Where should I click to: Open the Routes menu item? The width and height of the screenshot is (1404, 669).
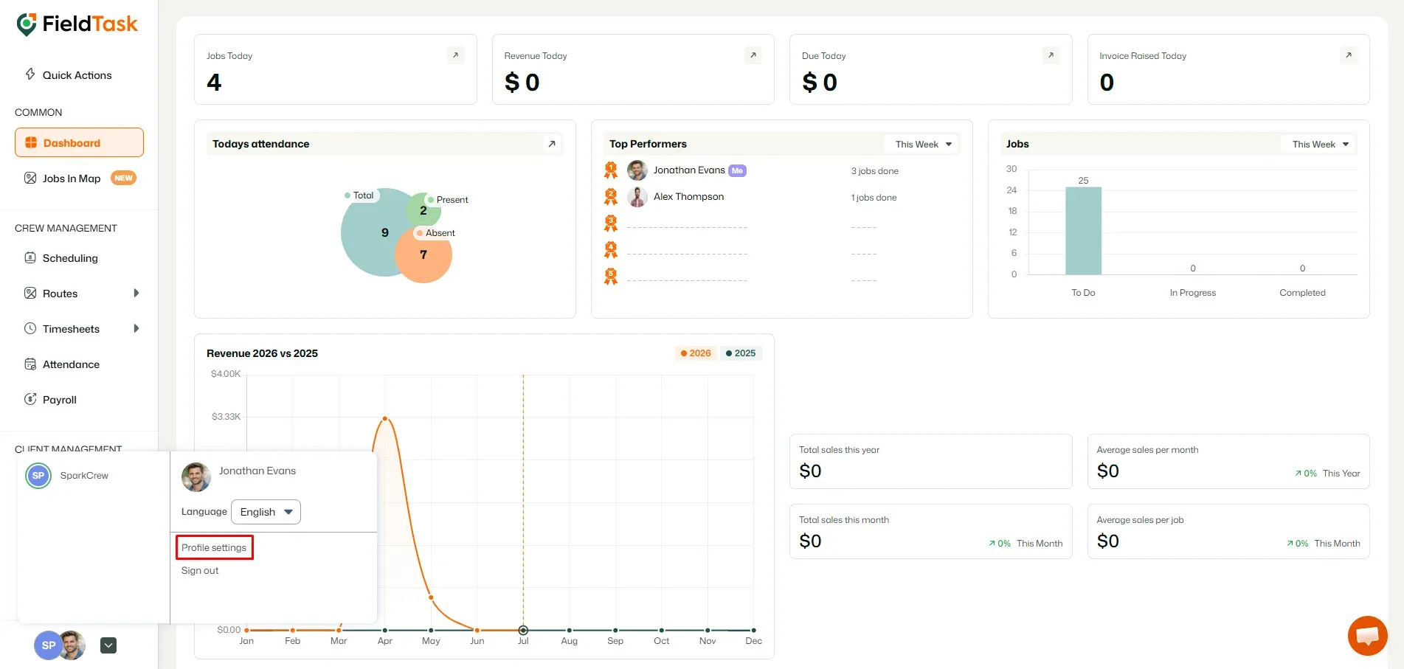coord(60,294)
